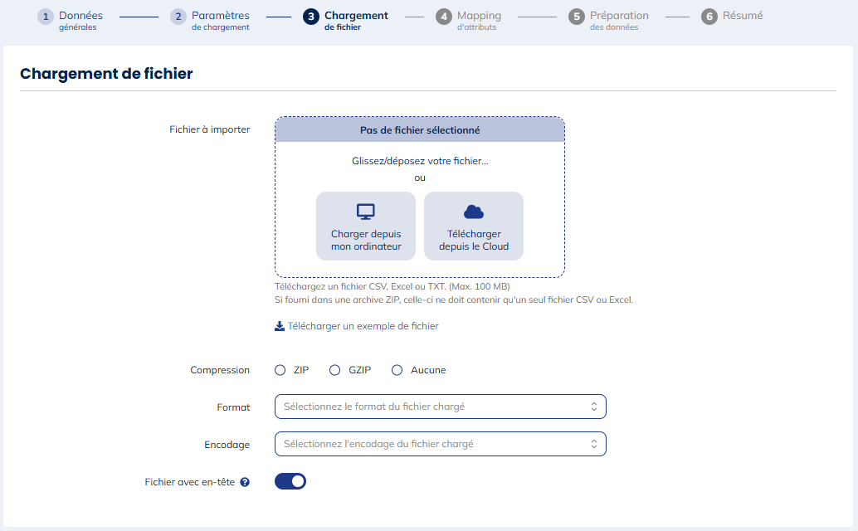Open the Format dropdown
This screenshot has height=531, width=858.
click(x=440, y=407)
